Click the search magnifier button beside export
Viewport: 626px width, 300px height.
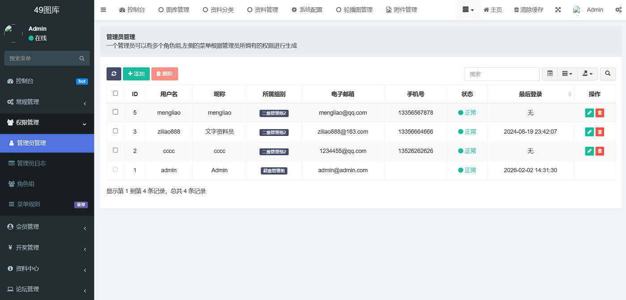(608, 74)
